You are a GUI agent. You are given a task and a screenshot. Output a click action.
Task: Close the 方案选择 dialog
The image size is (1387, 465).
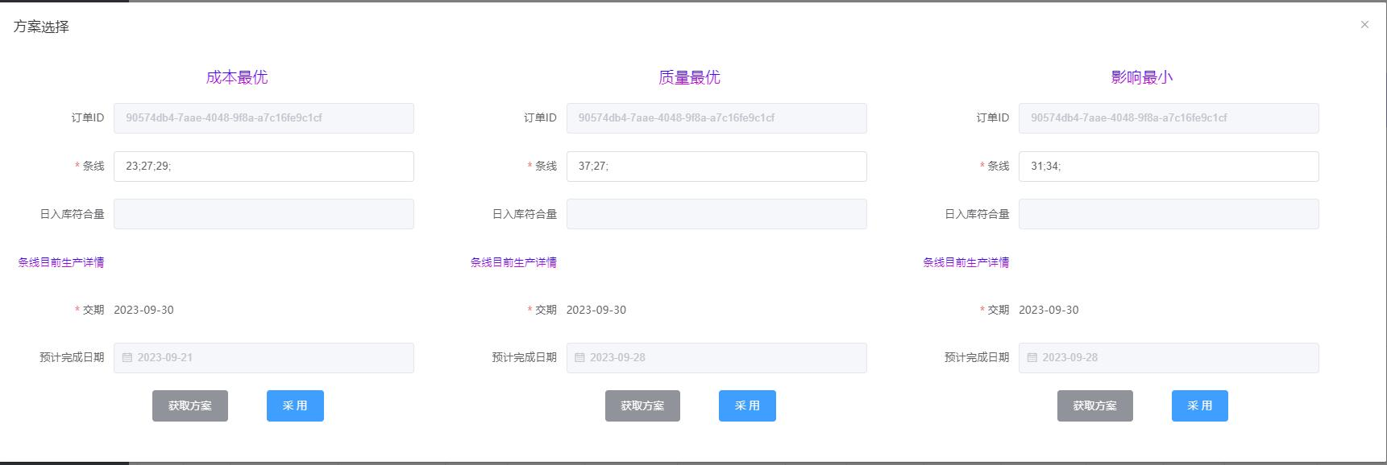click(x=1364, y=25)
